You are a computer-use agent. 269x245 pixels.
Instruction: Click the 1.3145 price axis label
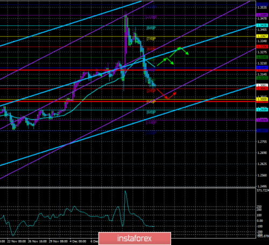[x=262, y=74]
